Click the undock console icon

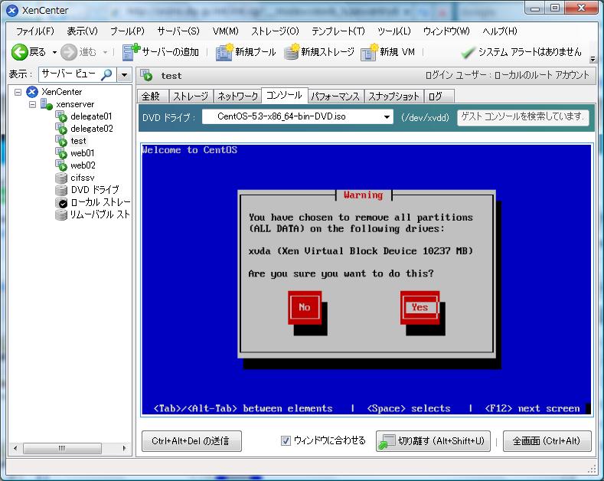[387, 441]
